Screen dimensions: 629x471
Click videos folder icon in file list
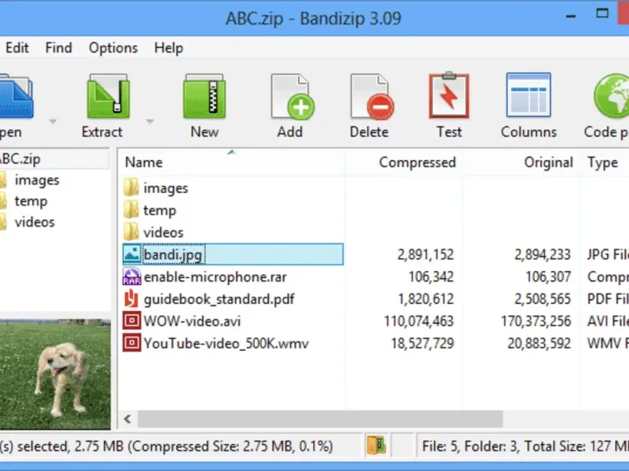pyautogui.click(x=131, y=232)
